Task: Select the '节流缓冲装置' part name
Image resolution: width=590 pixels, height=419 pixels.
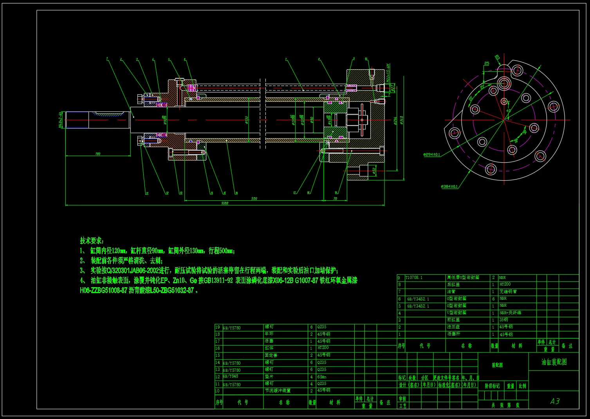Action: [278, 391]
